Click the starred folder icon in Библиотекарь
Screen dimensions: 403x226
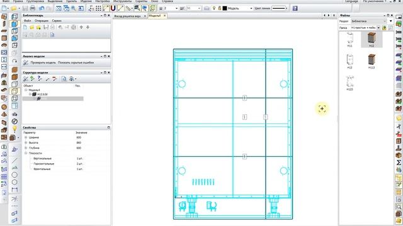(38, 27)
